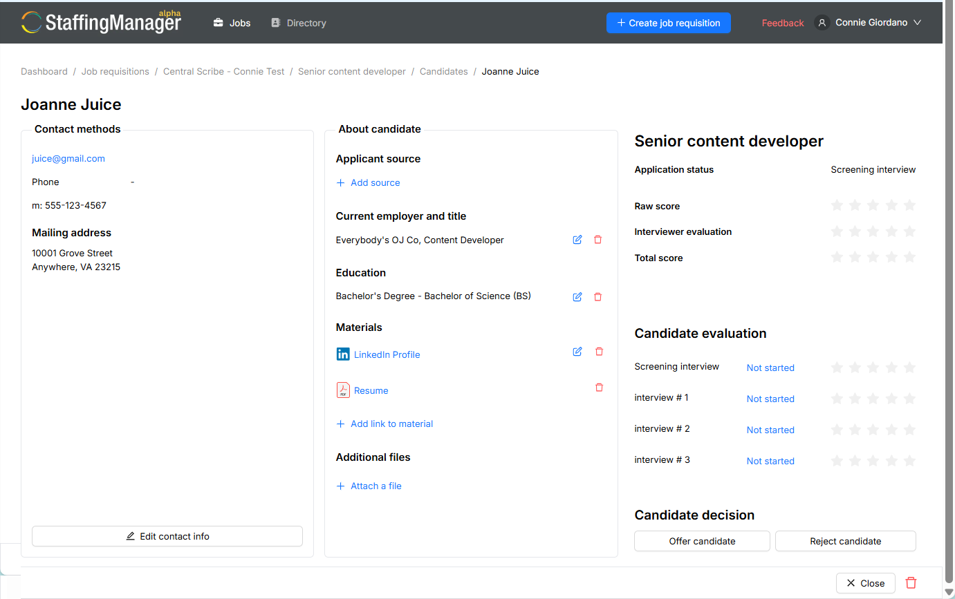Click the juice@gmail.com email link
The width and height of the screenshot is (955, 599).
tap(68, 158)
